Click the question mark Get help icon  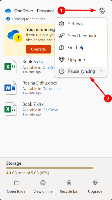click(61, 47)
